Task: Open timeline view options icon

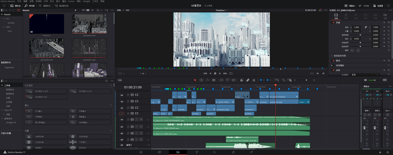Action: 120,80
